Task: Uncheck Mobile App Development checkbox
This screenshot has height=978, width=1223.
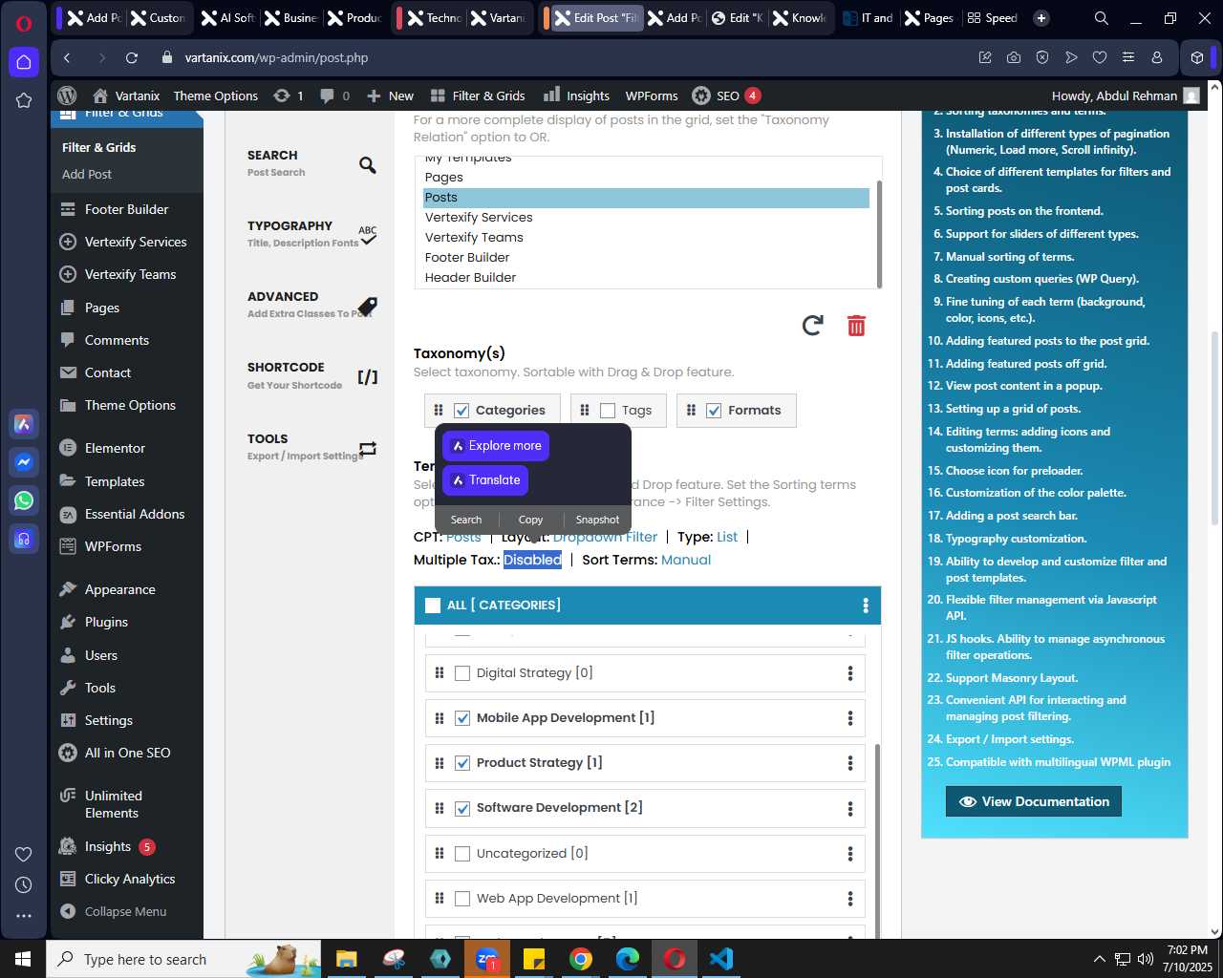Action: pos(462,718)
